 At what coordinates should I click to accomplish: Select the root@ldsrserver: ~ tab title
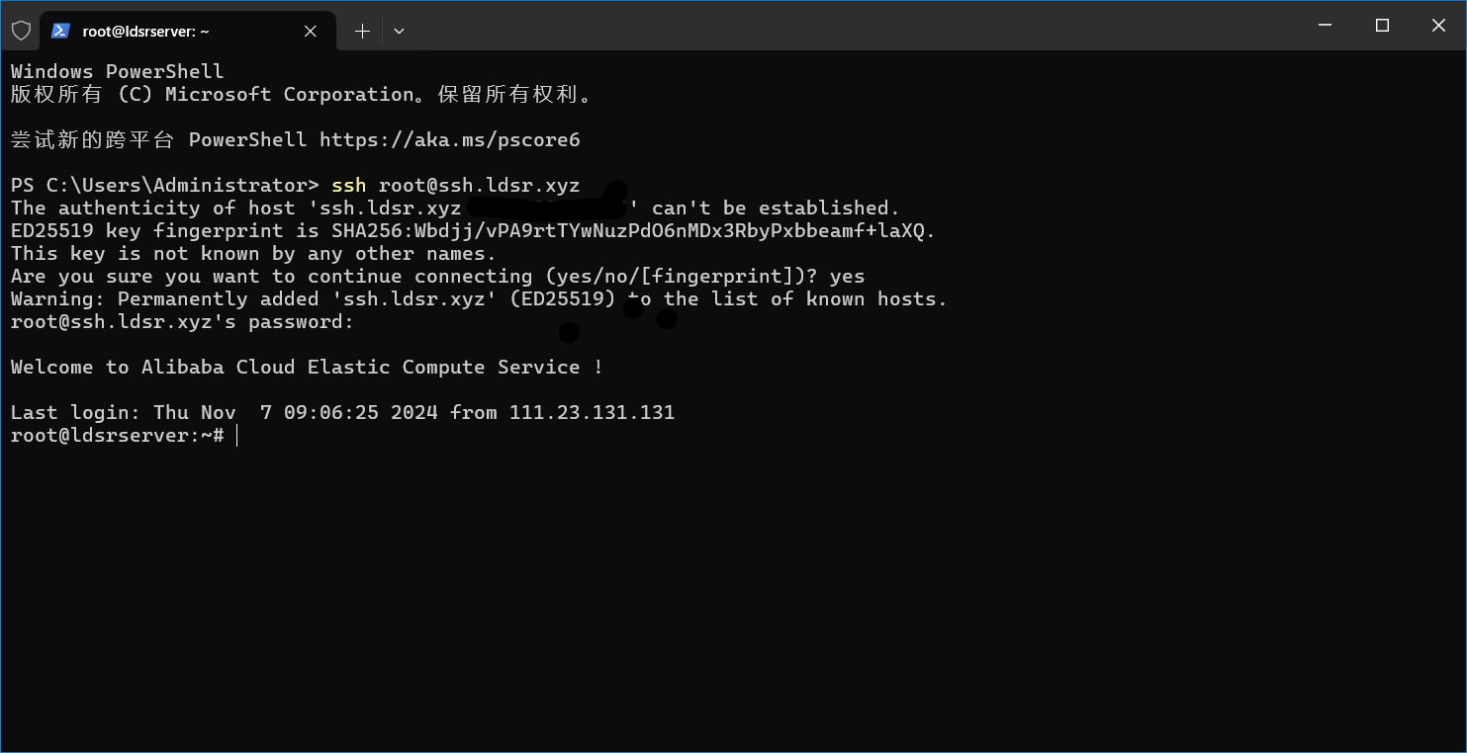(x=146, y=31)
